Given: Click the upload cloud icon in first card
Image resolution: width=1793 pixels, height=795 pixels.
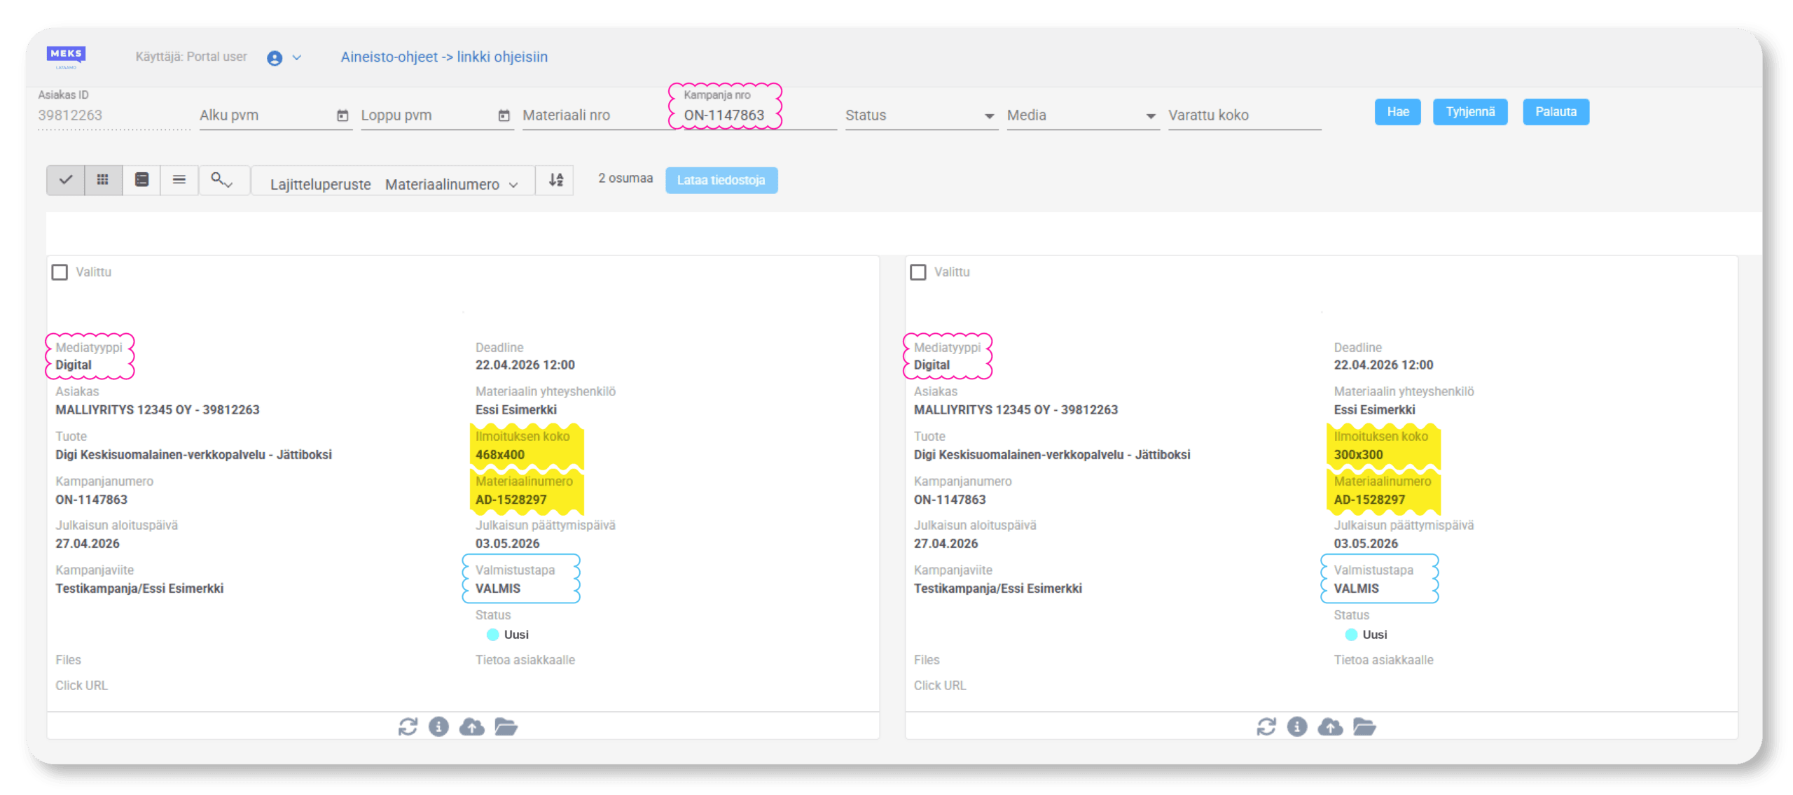Looking at the screenshot, I should click(471, 726).
